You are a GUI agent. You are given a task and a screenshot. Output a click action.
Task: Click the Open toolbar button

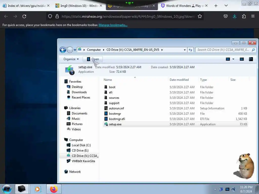[93, 59]
